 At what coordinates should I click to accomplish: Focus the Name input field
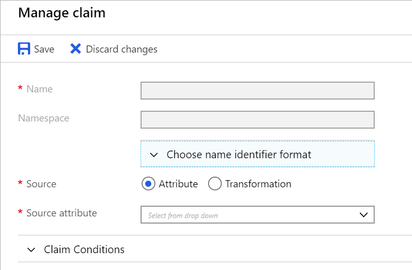point(258,90)
